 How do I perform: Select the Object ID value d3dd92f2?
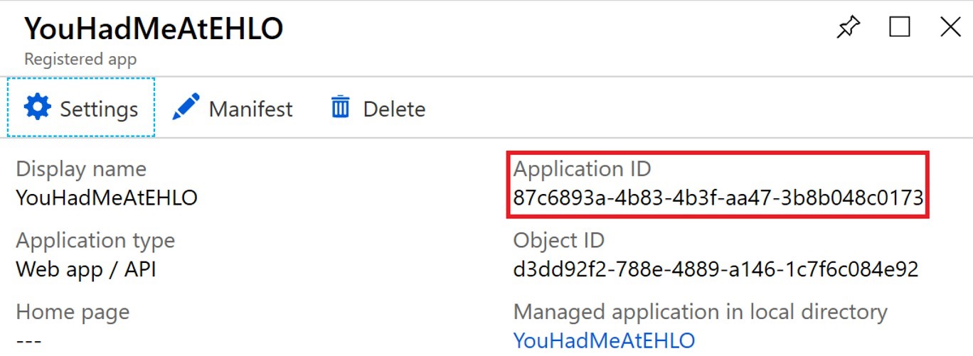tap(716, 269)
